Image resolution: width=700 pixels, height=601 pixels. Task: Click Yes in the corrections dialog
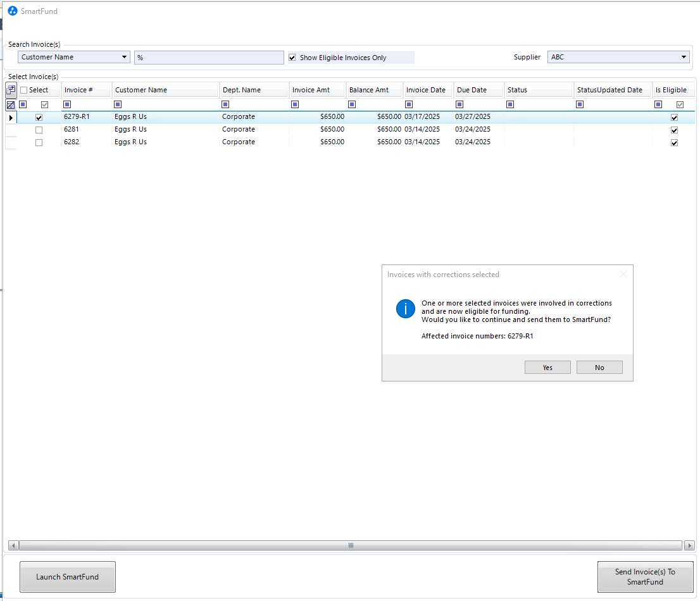[x=547, y=367]
